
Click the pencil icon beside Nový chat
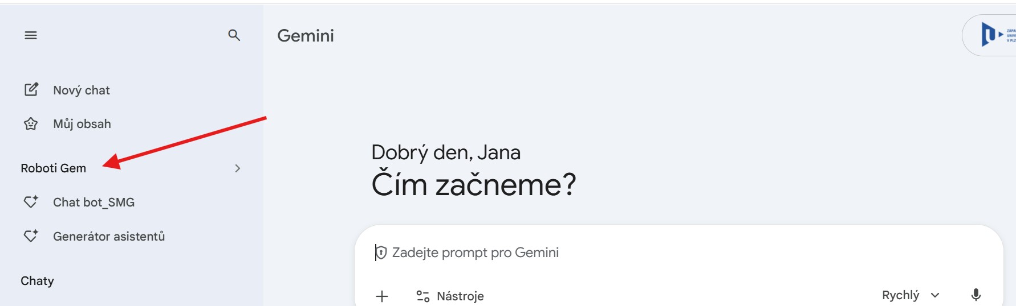pyautogui.click(x=31, y=90)
